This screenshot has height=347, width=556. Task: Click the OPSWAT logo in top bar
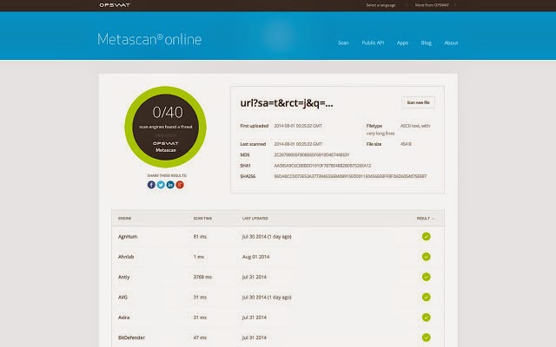(x=115, y=5)
